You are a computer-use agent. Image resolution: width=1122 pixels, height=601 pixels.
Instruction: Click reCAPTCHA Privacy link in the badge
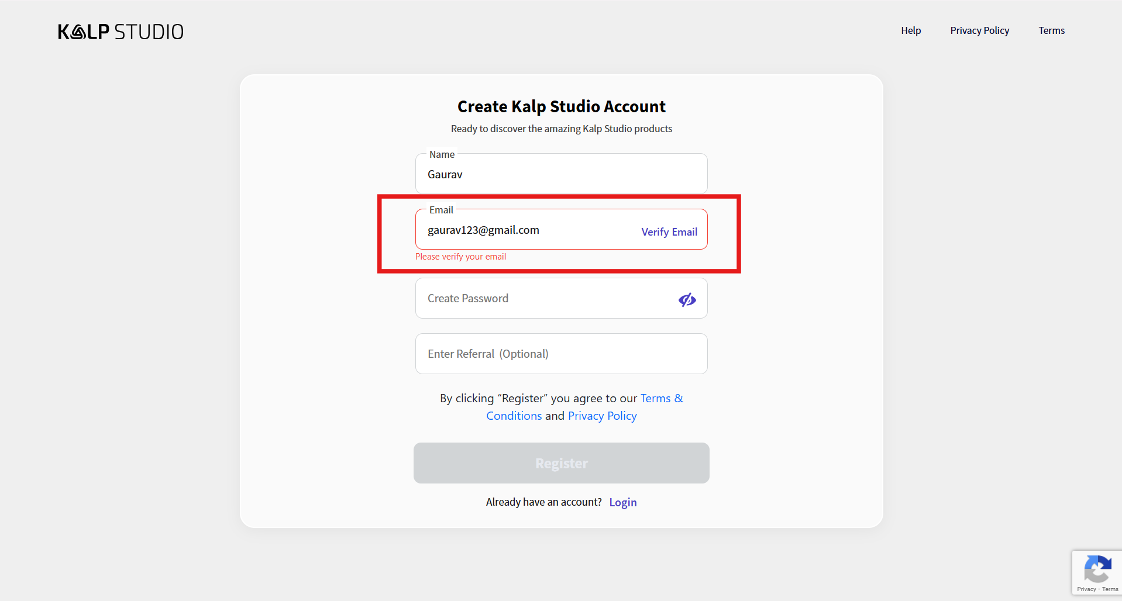[x=1086, y=589]
